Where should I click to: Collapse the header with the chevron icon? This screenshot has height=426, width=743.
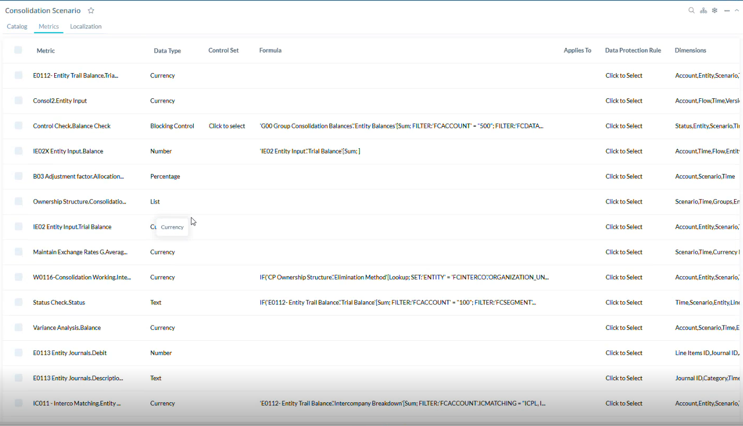coord(737,10)
